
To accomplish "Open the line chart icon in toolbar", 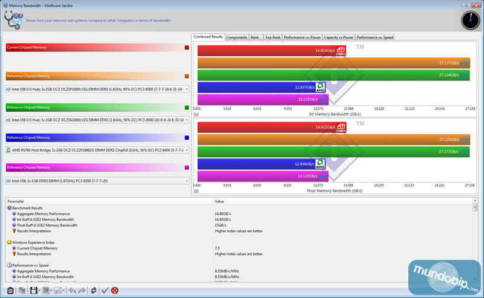I will coord(58,290).
